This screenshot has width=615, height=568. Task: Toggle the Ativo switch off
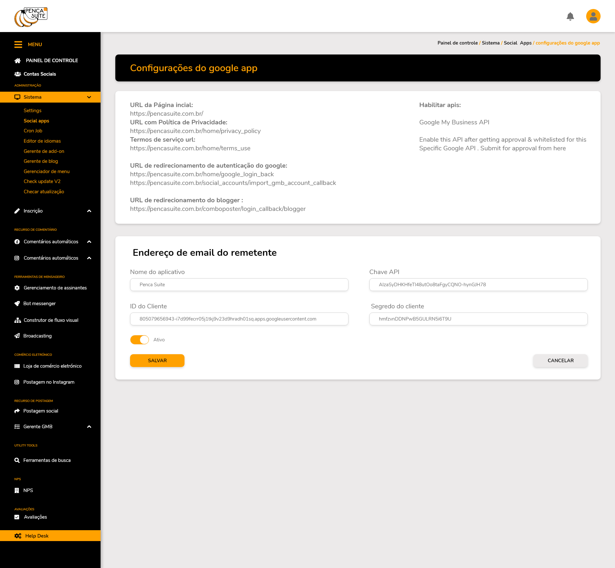pyautogui.click(x=140, y=340)
